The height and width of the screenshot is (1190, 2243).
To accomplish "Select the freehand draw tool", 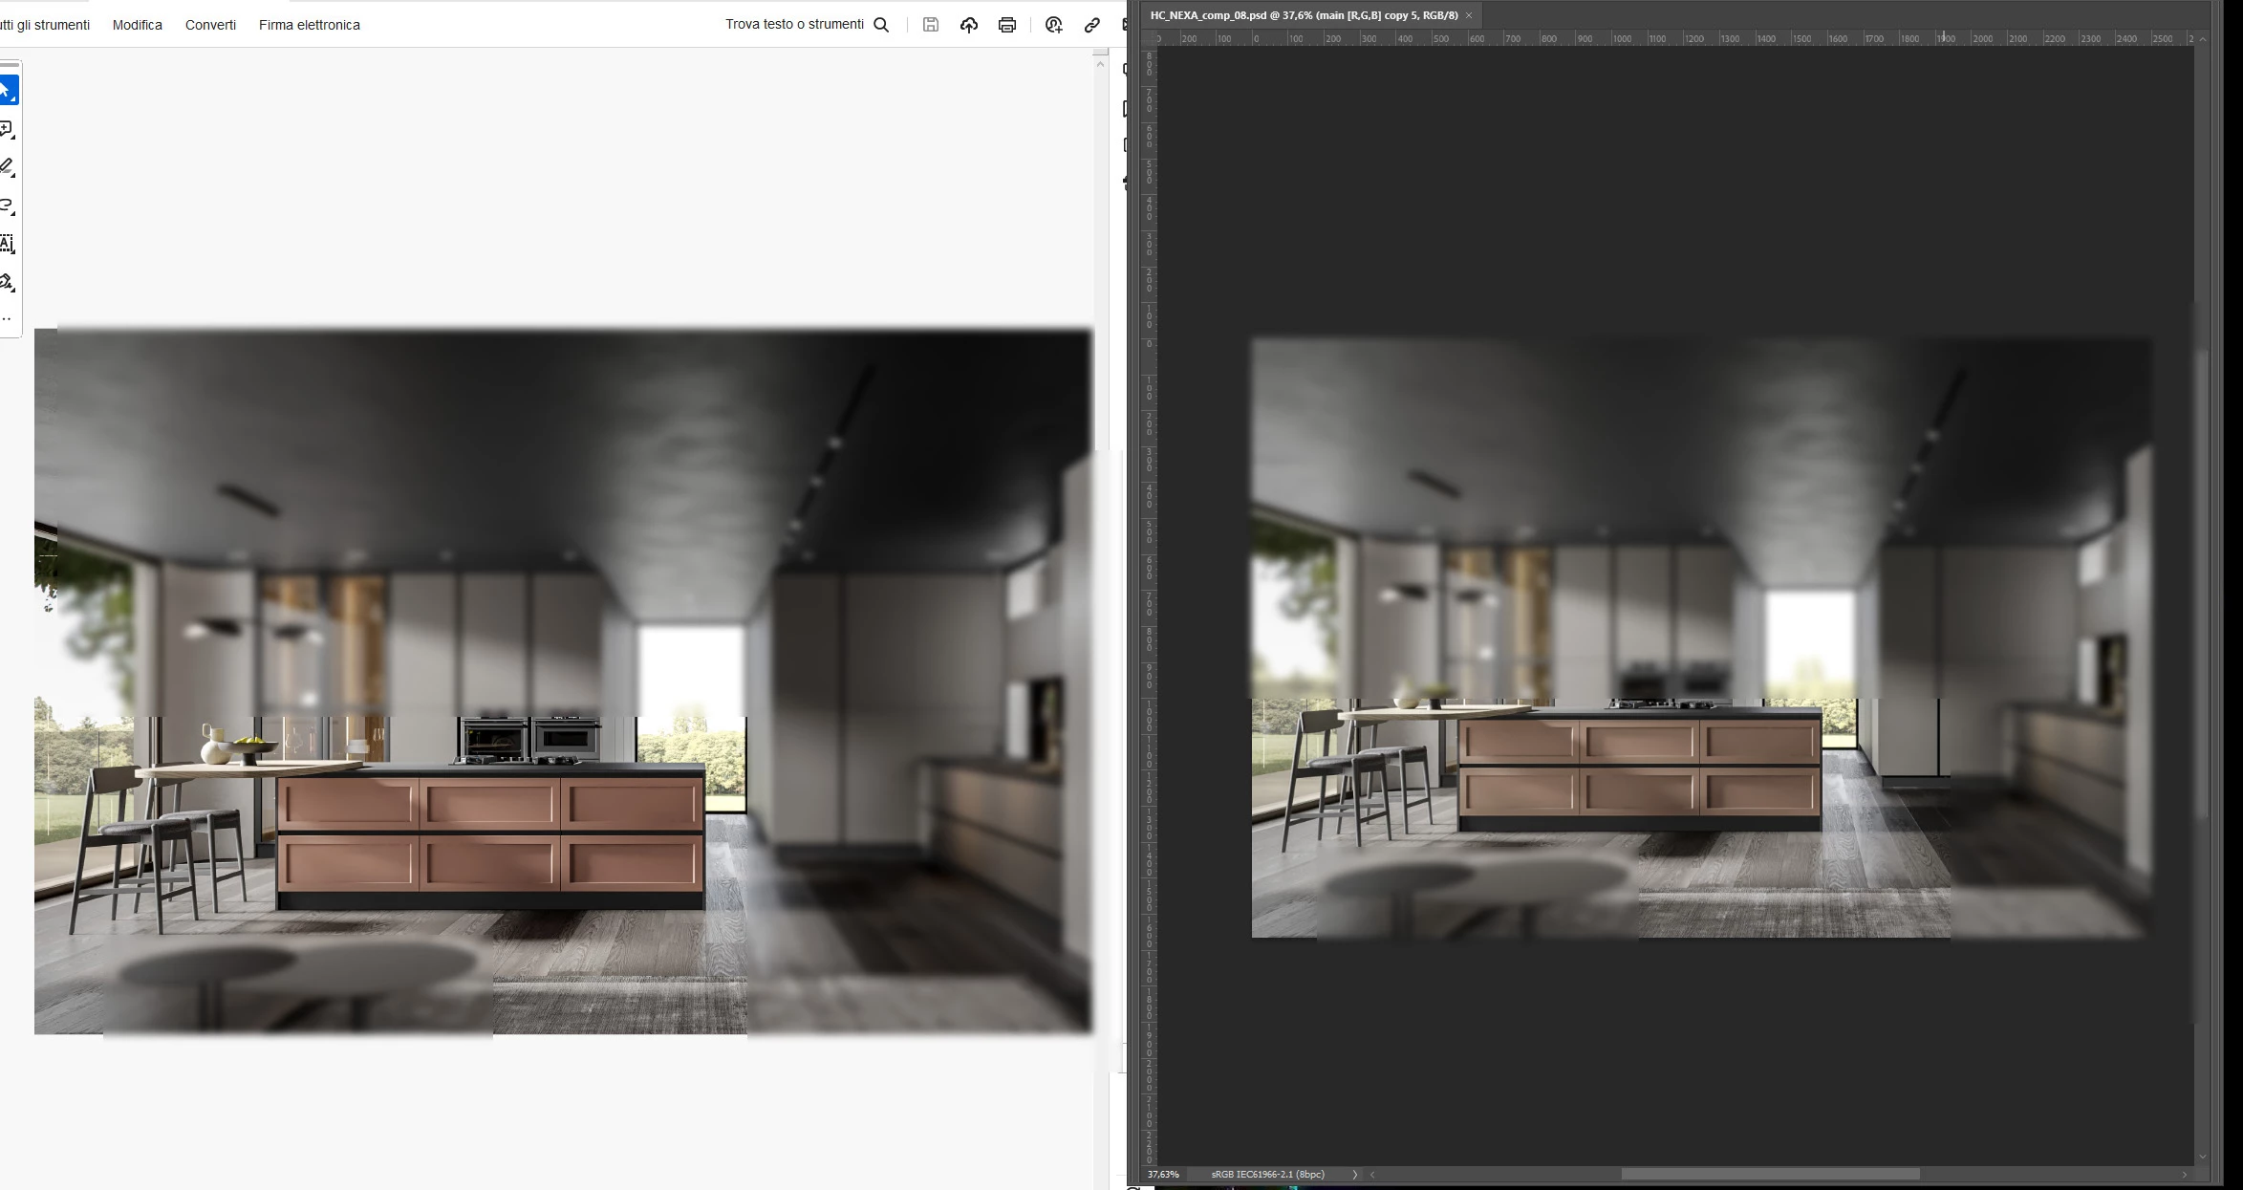I will 7,206.
